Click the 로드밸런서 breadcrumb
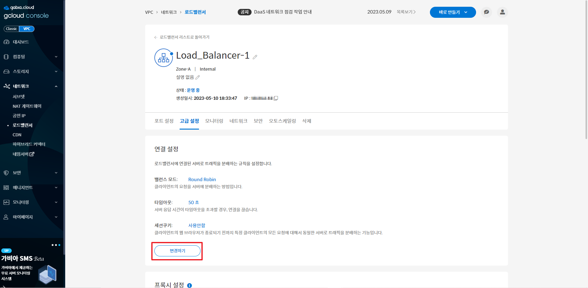This screenshot has height=288, width=588. tap(195, 12)
